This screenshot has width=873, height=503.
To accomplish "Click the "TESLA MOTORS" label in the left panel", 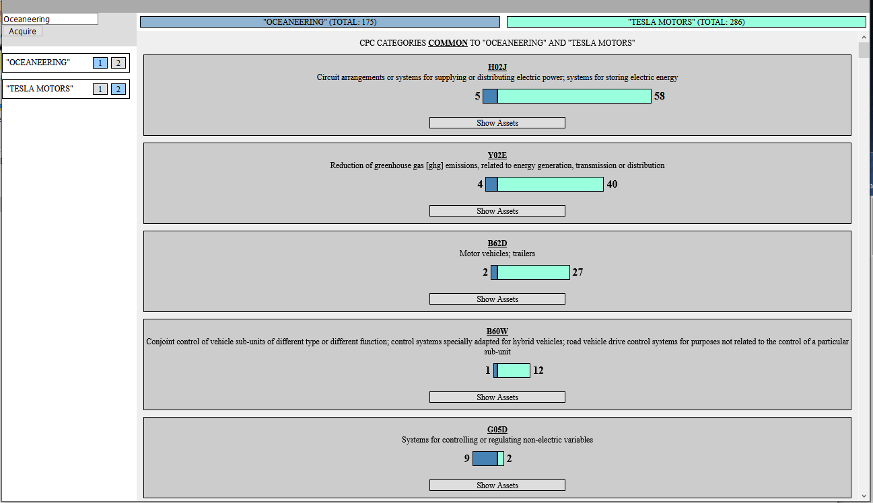I will (x=39, y=89).
